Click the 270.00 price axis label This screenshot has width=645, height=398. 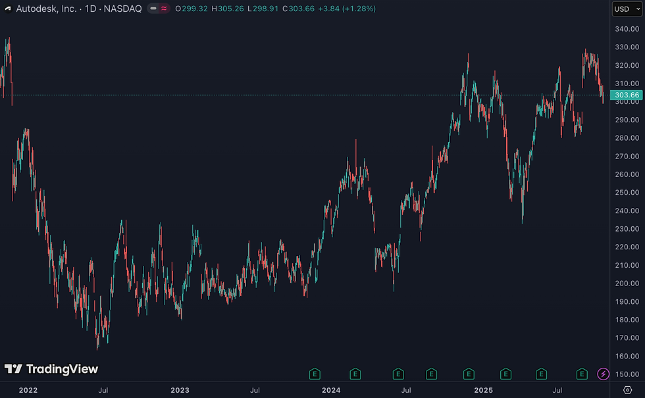tap(627, 156)
